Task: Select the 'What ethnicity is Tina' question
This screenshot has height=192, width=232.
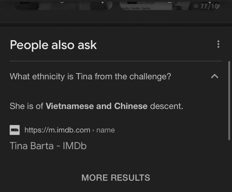Action: pyautogui.click(x=90, y=77)
